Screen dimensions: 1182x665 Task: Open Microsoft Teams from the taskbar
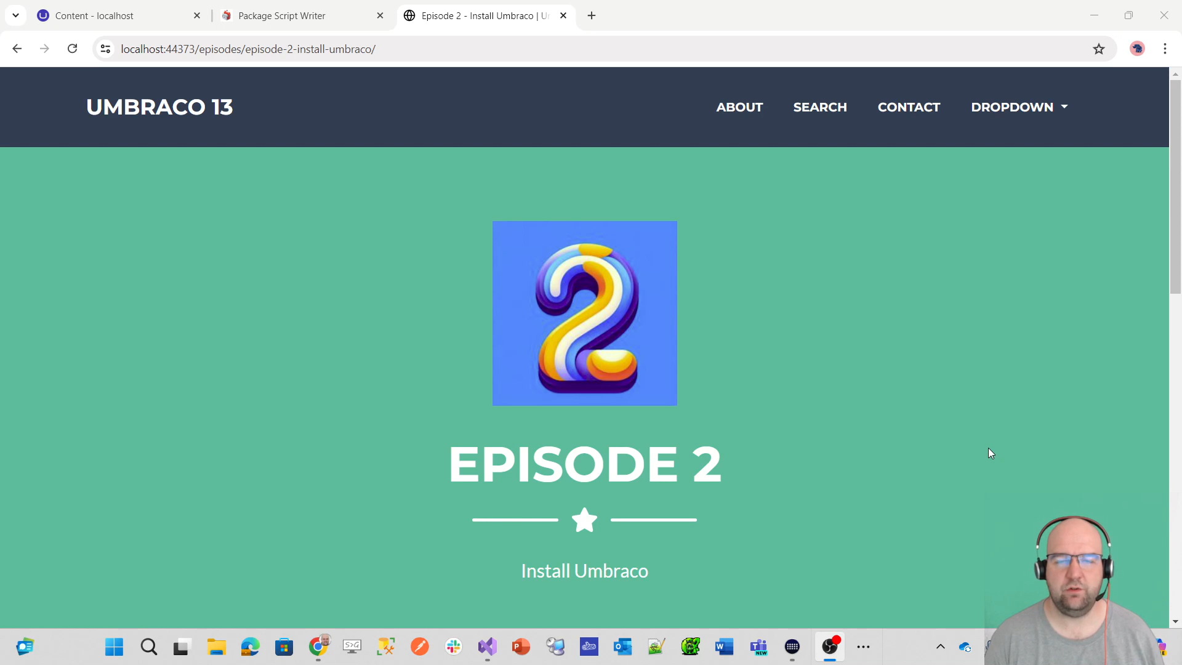759,647
